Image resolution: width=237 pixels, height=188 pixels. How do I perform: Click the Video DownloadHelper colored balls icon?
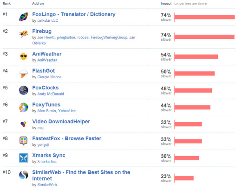tap(24, 124)
